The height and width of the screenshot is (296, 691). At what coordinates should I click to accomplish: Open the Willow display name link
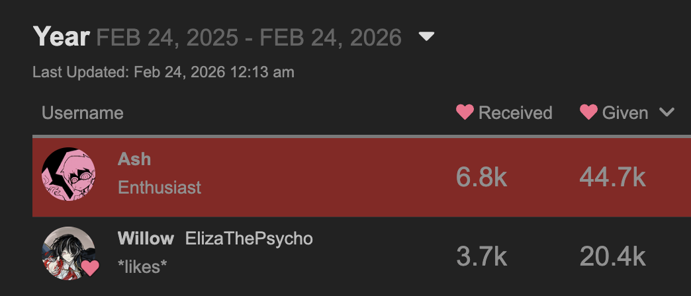(146, 239)
